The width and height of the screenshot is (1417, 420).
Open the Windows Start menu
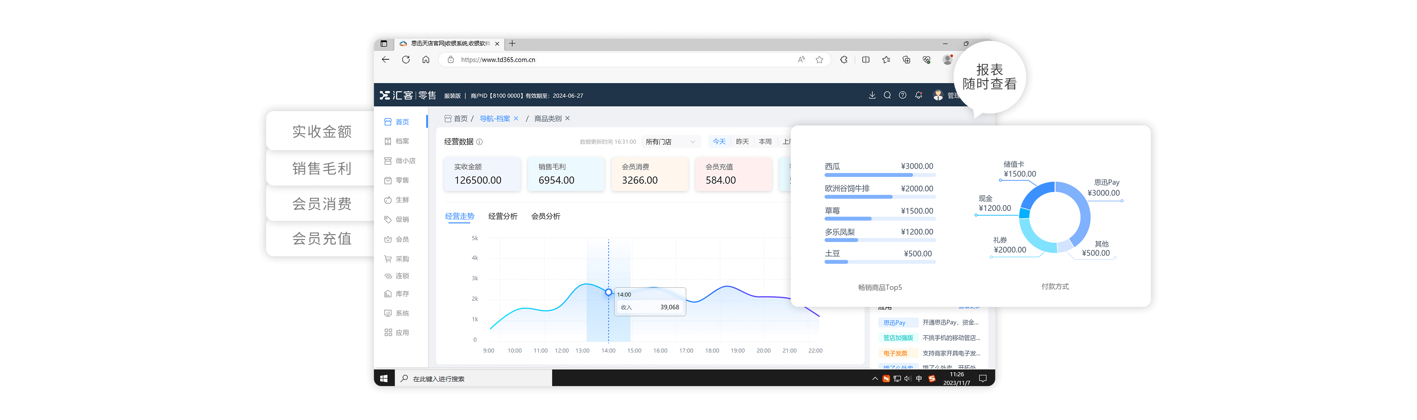pyautogui.click(x=384, y=378)
